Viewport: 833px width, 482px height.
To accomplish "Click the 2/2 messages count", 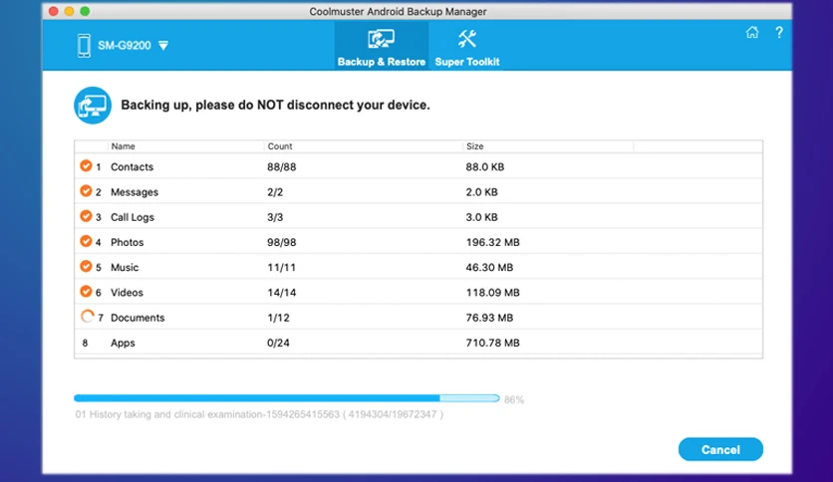I will pos(275,192).
